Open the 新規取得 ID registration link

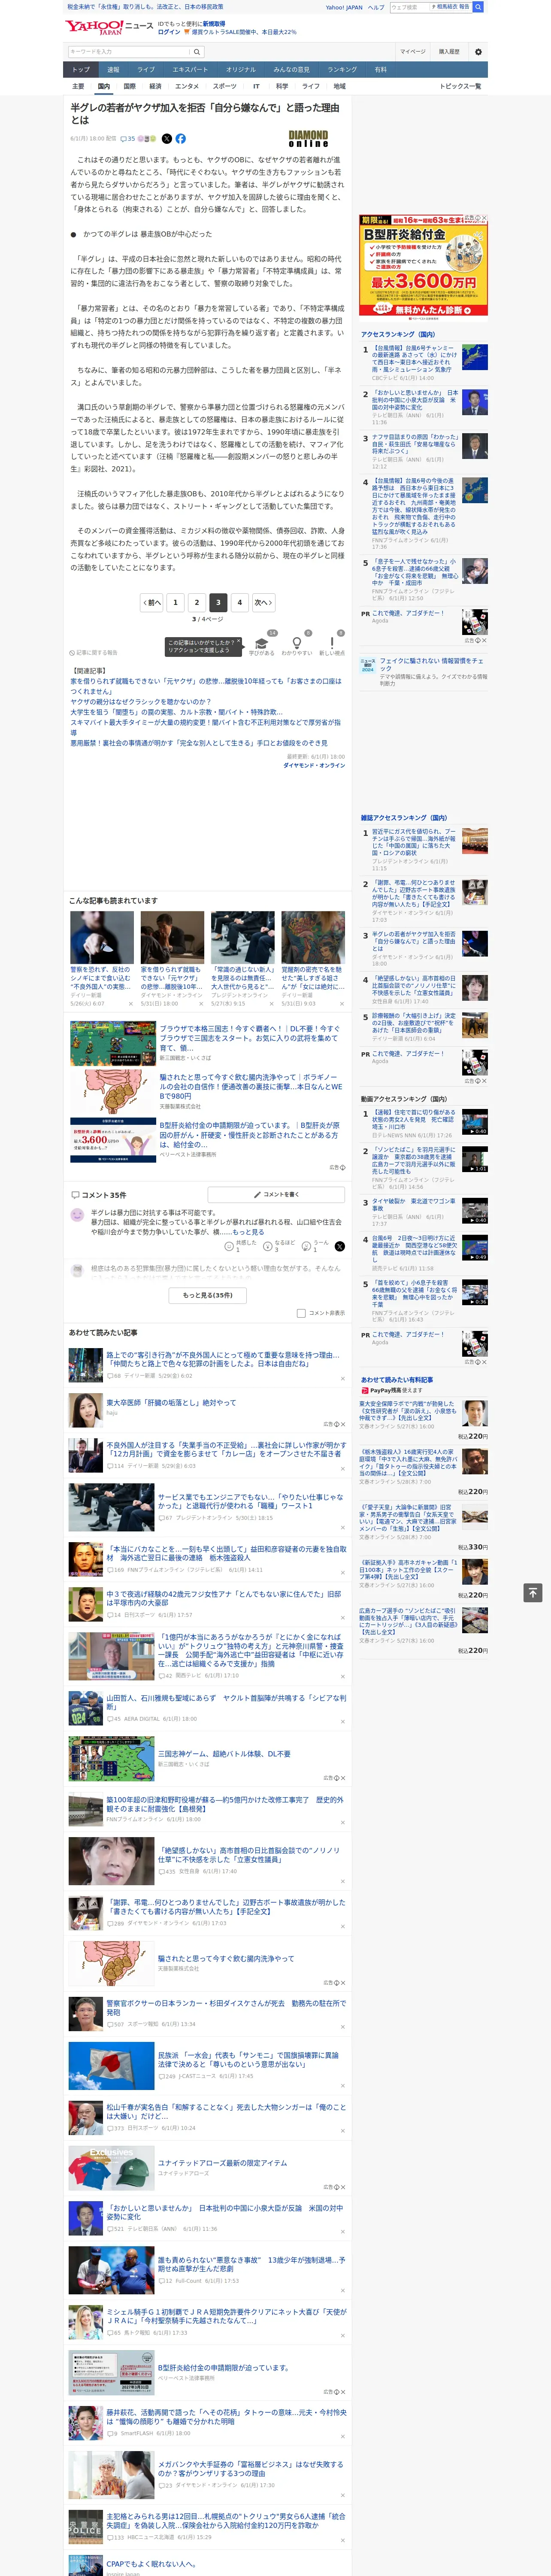click(214, 23)
